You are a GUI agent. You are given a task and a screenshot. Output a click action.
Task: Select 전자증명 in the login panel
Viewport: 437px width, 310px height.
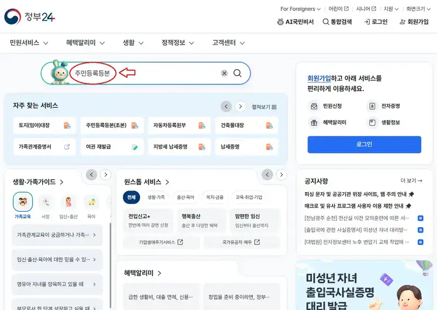pos(384,106)
